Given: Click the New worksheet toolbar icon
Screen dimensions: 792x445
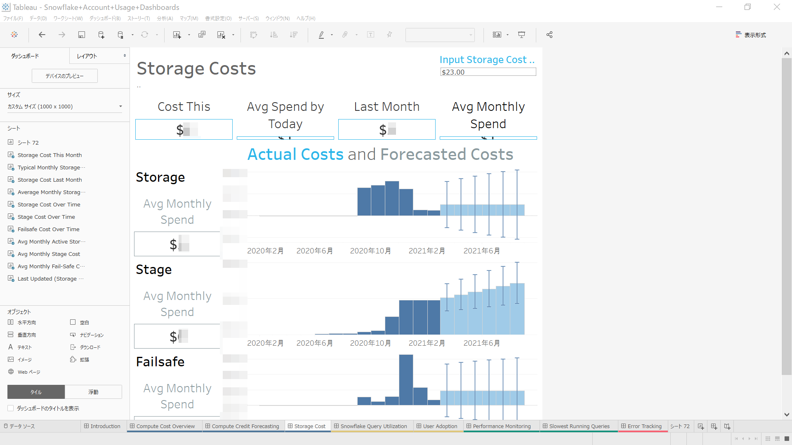Looking at the screenshot, I should click(177, 35).
